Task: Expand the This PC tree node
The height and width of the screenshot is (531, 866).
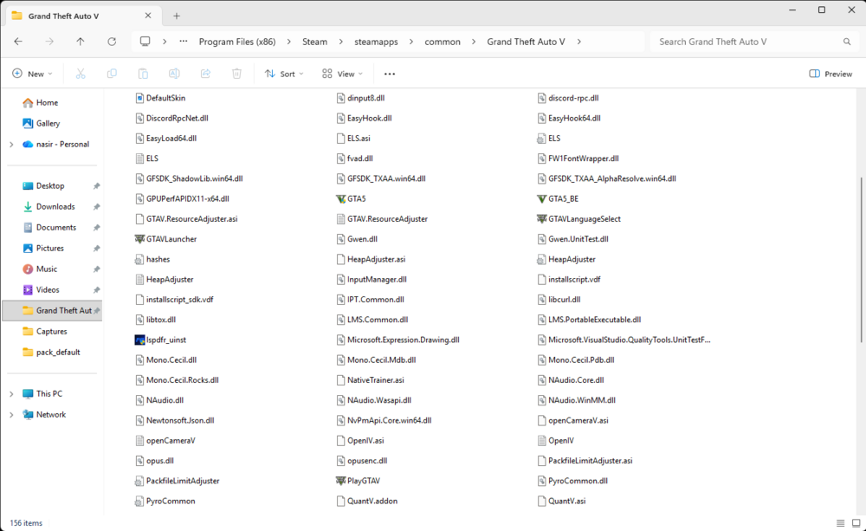Action: point(11,394)
